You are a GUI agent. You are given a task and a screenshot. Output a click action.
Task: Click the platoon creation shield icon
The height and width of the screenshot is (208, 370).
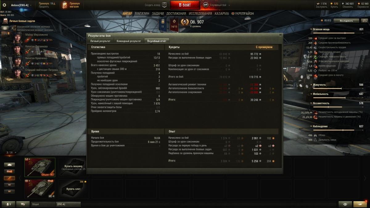click(164, 5)
